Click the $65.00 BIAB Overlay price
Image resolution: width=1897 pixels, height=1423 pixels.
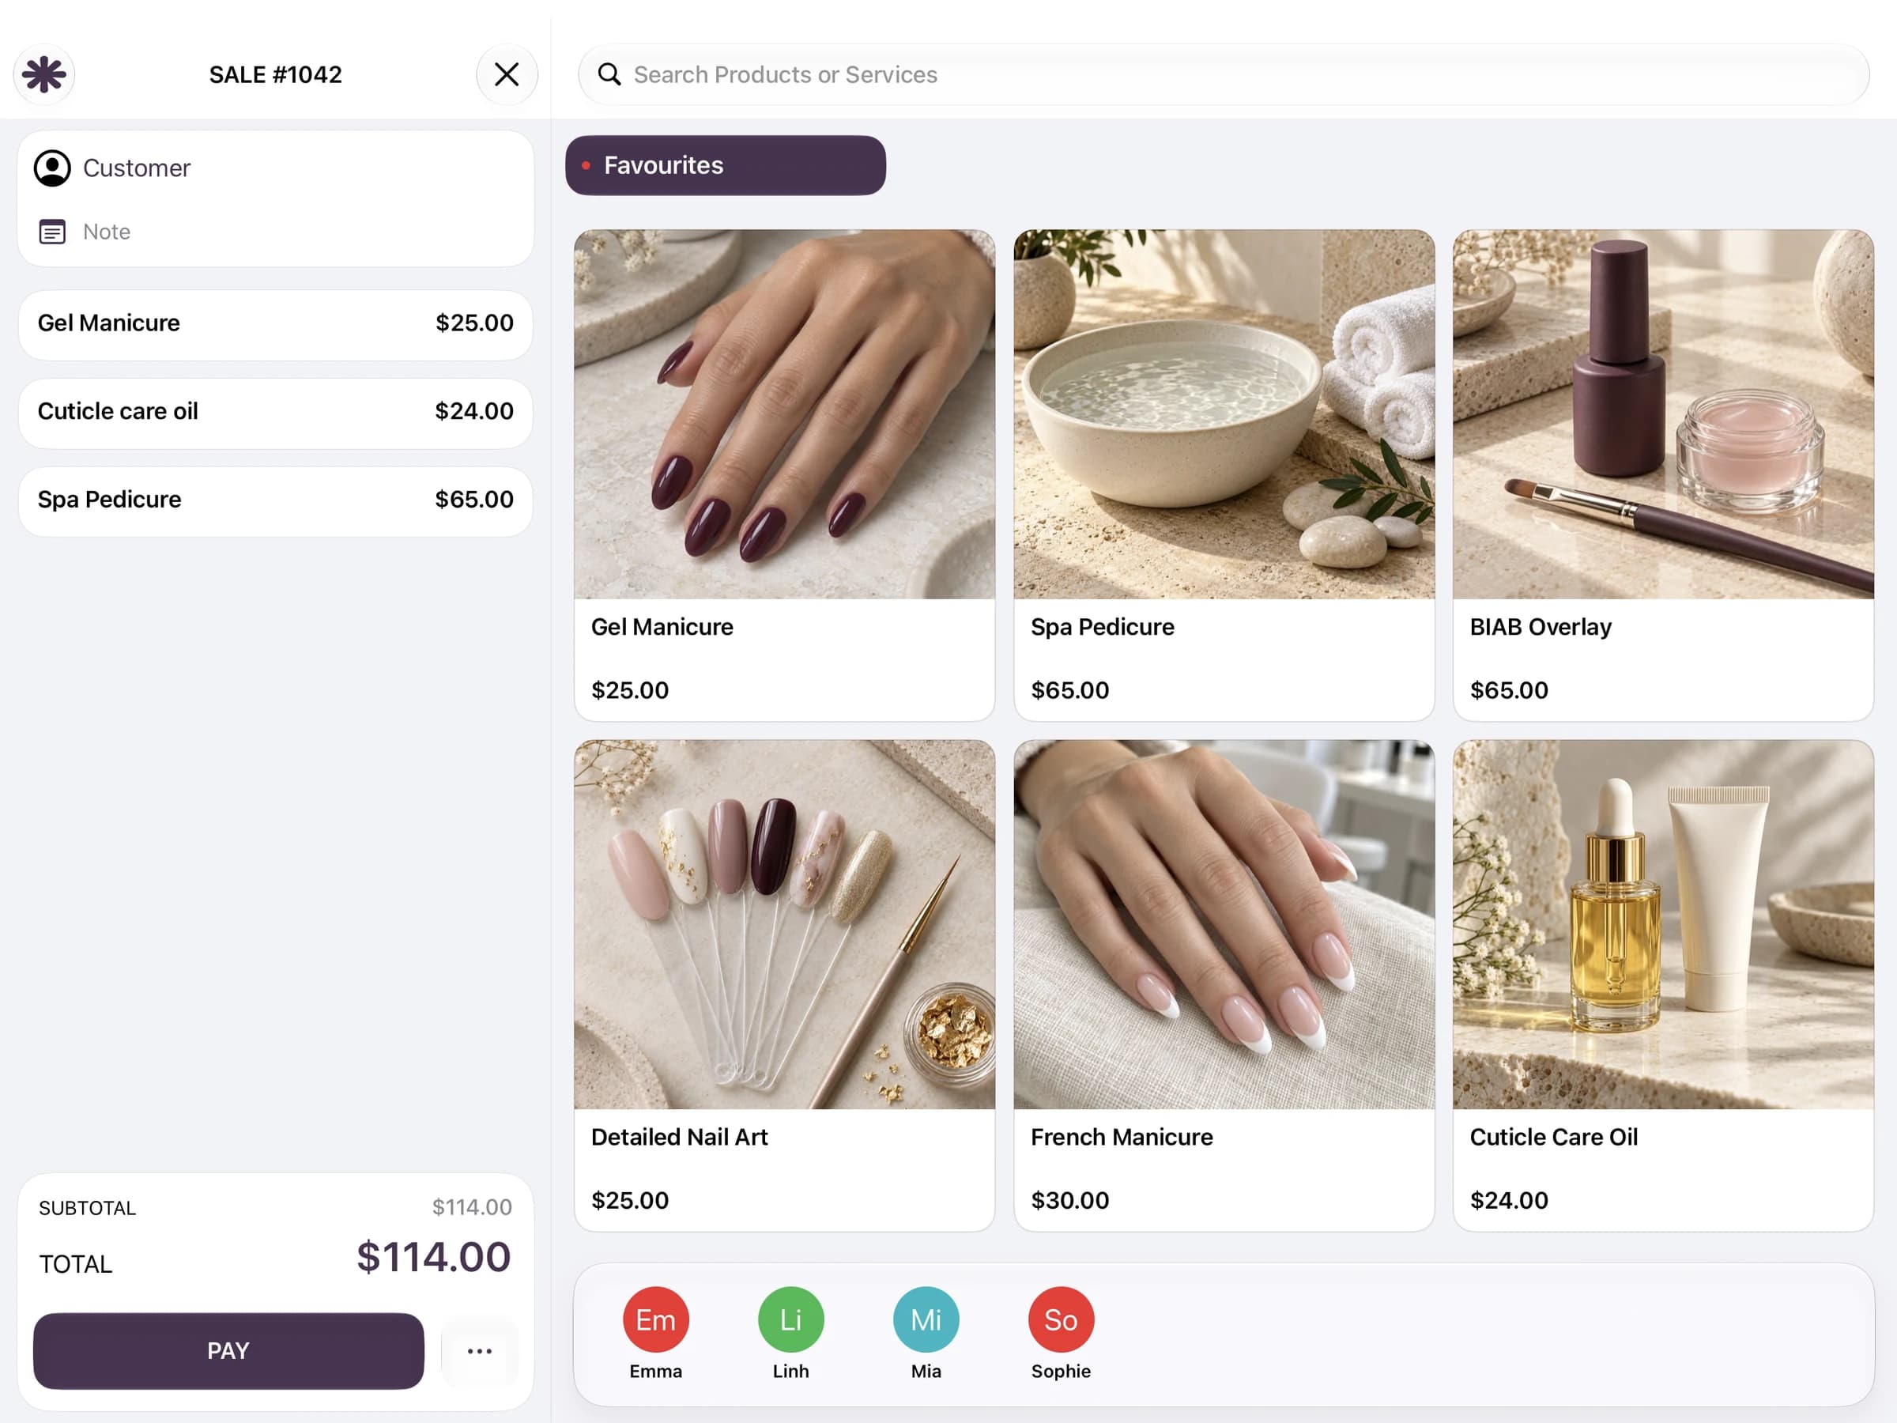(x=1510, y=690)
